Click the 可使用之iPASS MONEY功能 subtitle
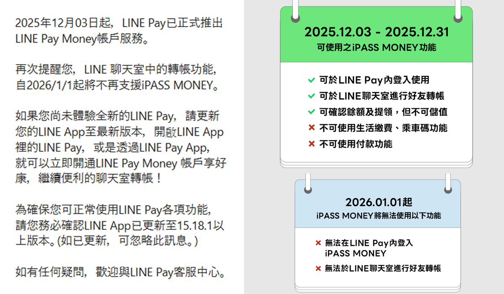Viewport: 504px width, 294px height. pyautogui.click(x=376, y=47)
